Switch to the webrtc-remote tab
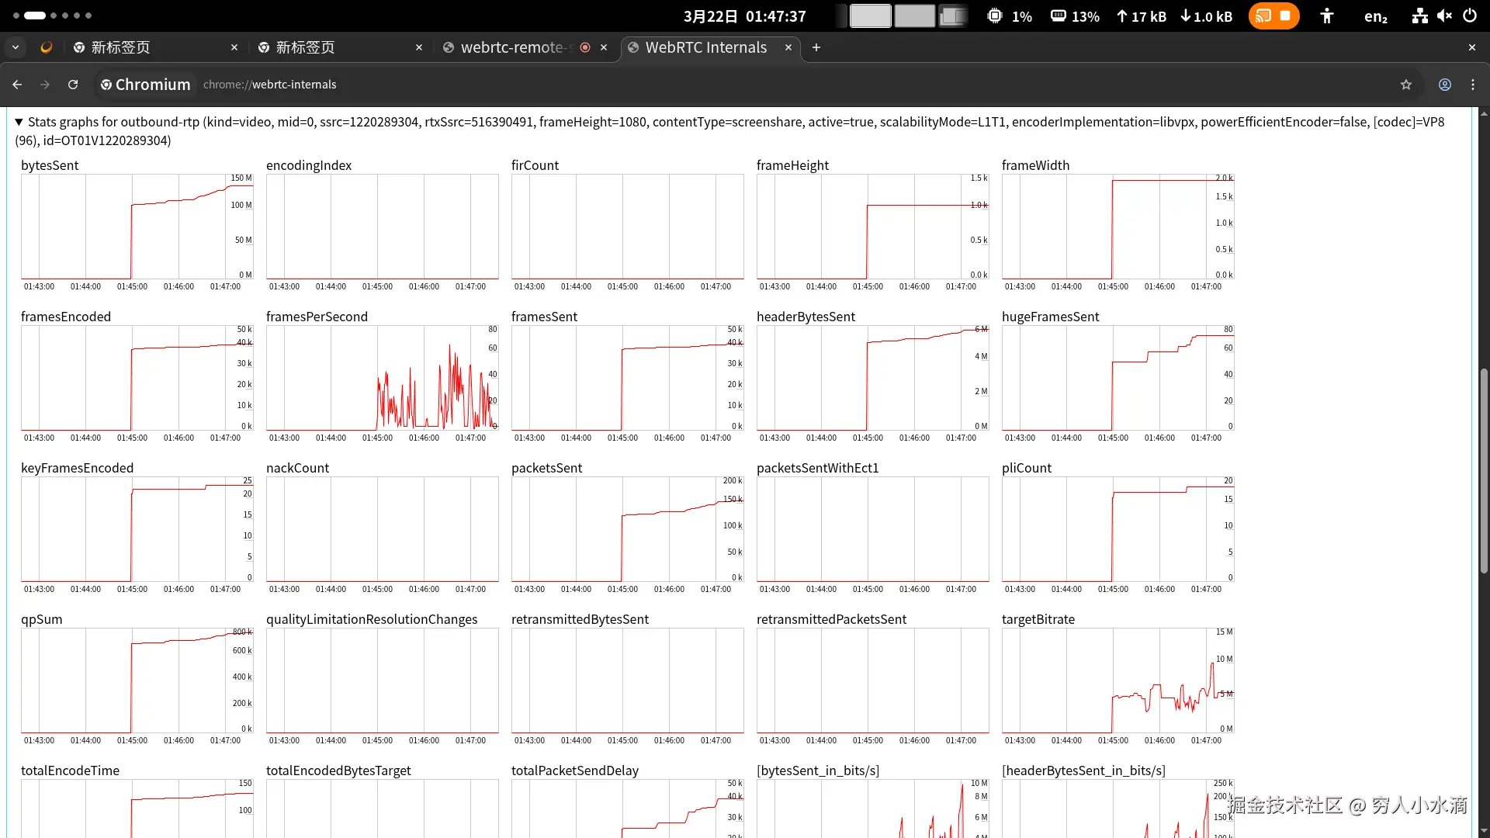The image size is (1490, 838). pos(512,47)
